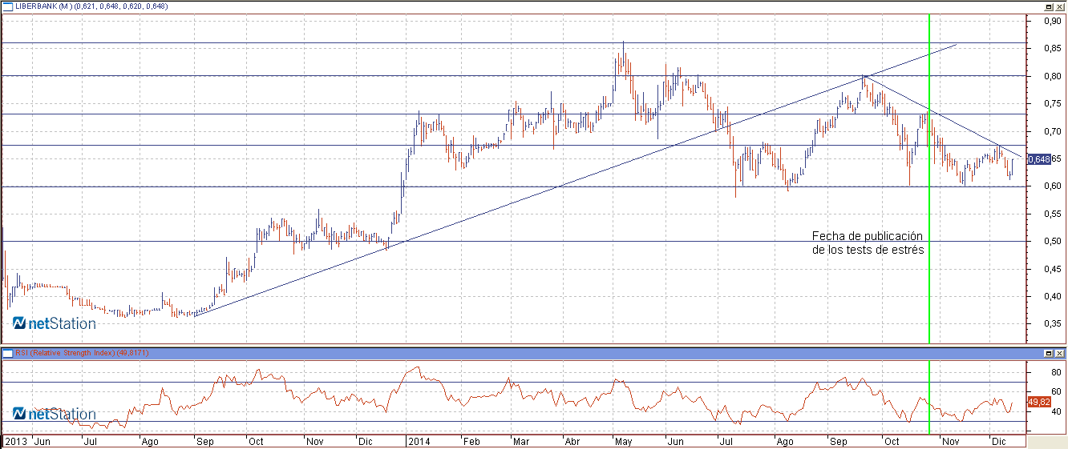This screenshot has width=1068, height=449.
Task: Click the current price label 0,648
Action: point(1039,159)
